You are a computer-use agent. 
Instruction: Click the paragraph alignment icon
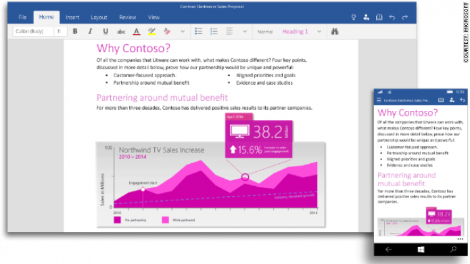229,31
